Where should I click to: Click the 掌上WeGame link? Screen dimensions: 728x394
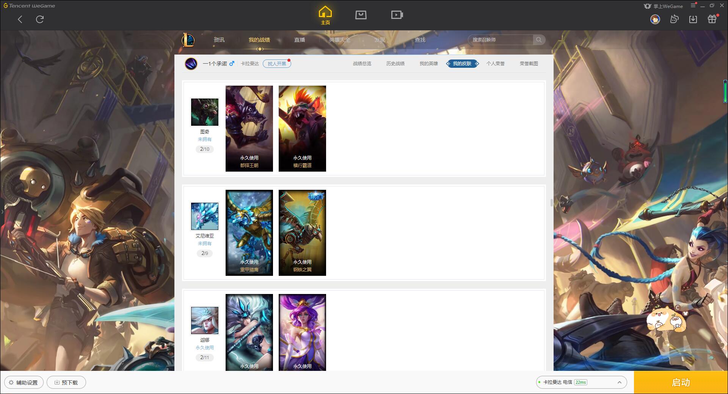[x=663, y=6]
